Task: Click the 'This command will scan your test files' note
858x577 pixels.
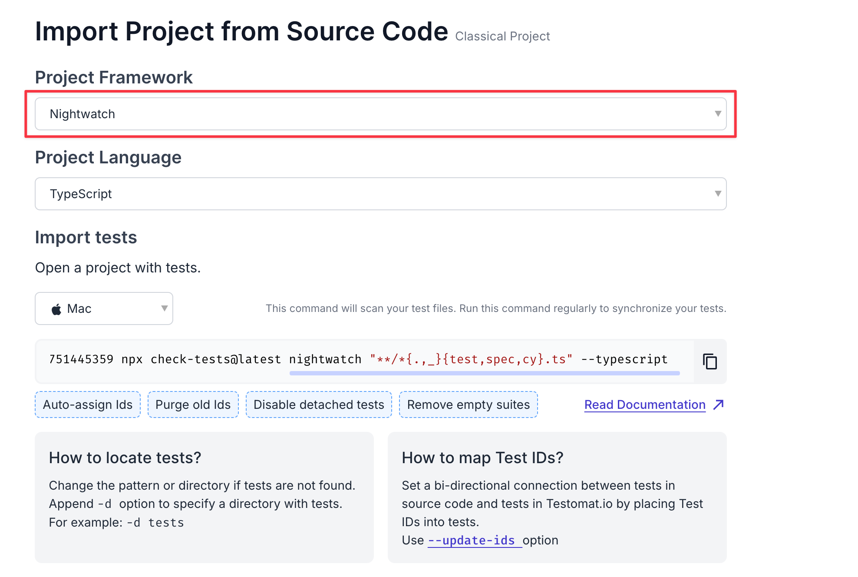Action: tap(496, 308)
